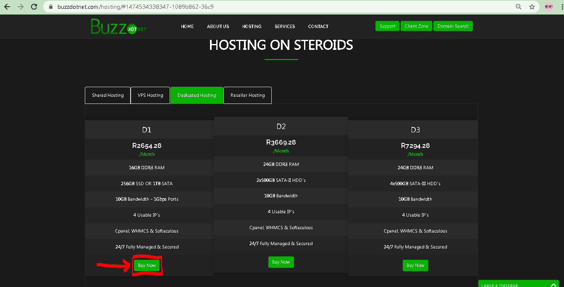Switch to Reseller Hosting tab
The image size is (564, 287).
(x=247, y=95)
